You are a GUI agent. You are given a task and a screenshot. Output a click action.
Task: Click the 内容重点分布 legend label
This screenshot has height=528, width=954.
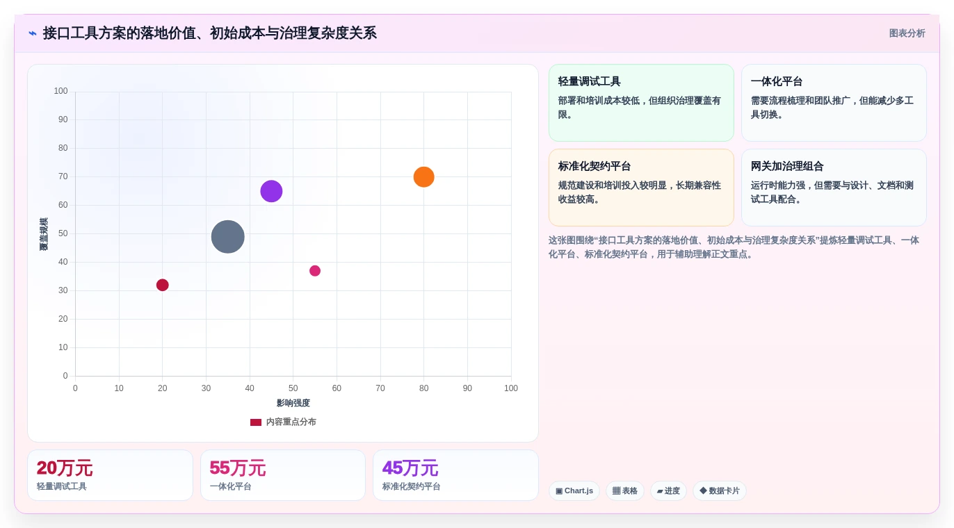(291, 422)
